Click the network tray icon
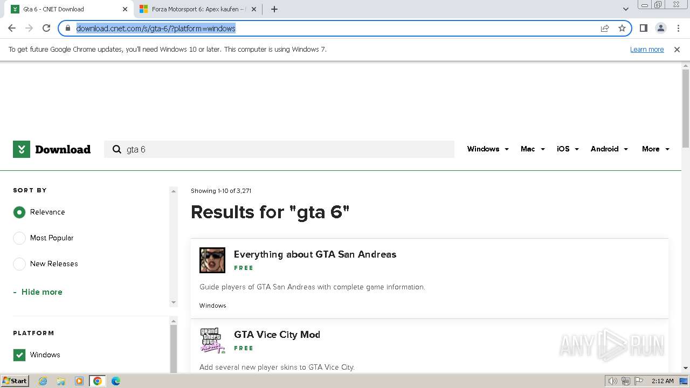The height and width of the screenshot is (388, 690). [x=626, y=381]
